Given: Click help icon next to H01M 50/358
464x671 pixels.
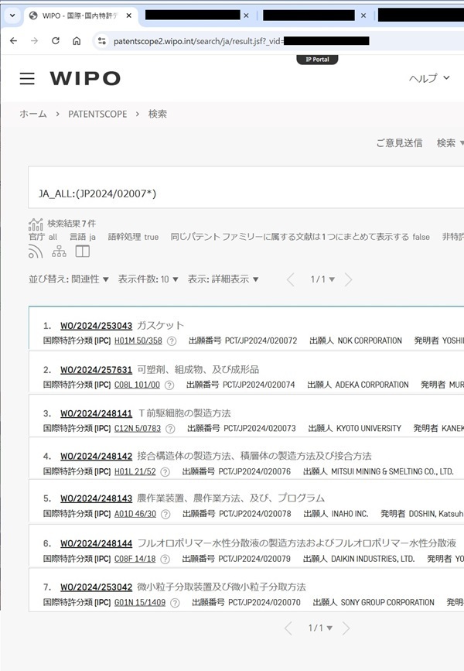Looking at the screenshot, I should (172, 341).
